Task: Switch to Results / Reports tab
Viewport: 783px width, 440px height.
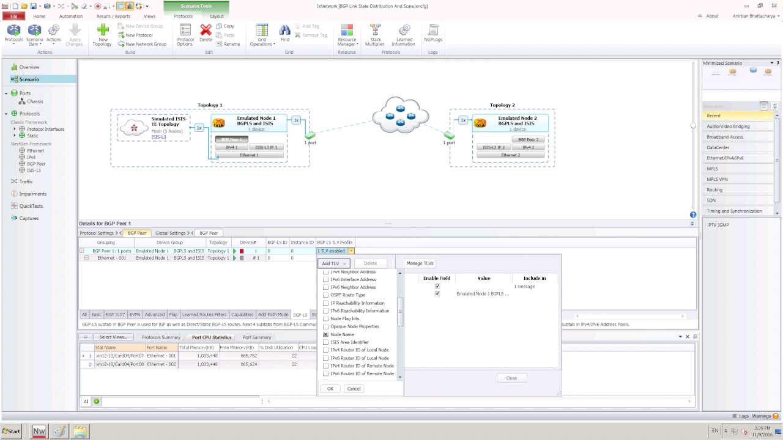Action: pyautogui.click(x=113, y=16)
